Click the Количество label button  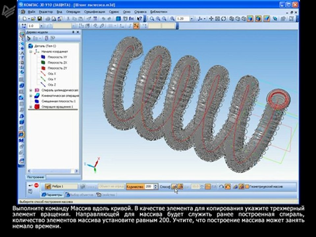click(135, 187)
